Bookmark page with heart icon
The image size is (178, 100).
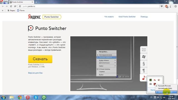[x=162, y=6]
